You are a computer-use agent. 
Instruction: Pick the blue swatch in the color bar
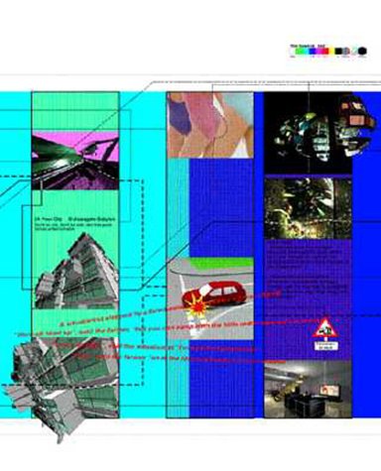click(x=313, y=52)
